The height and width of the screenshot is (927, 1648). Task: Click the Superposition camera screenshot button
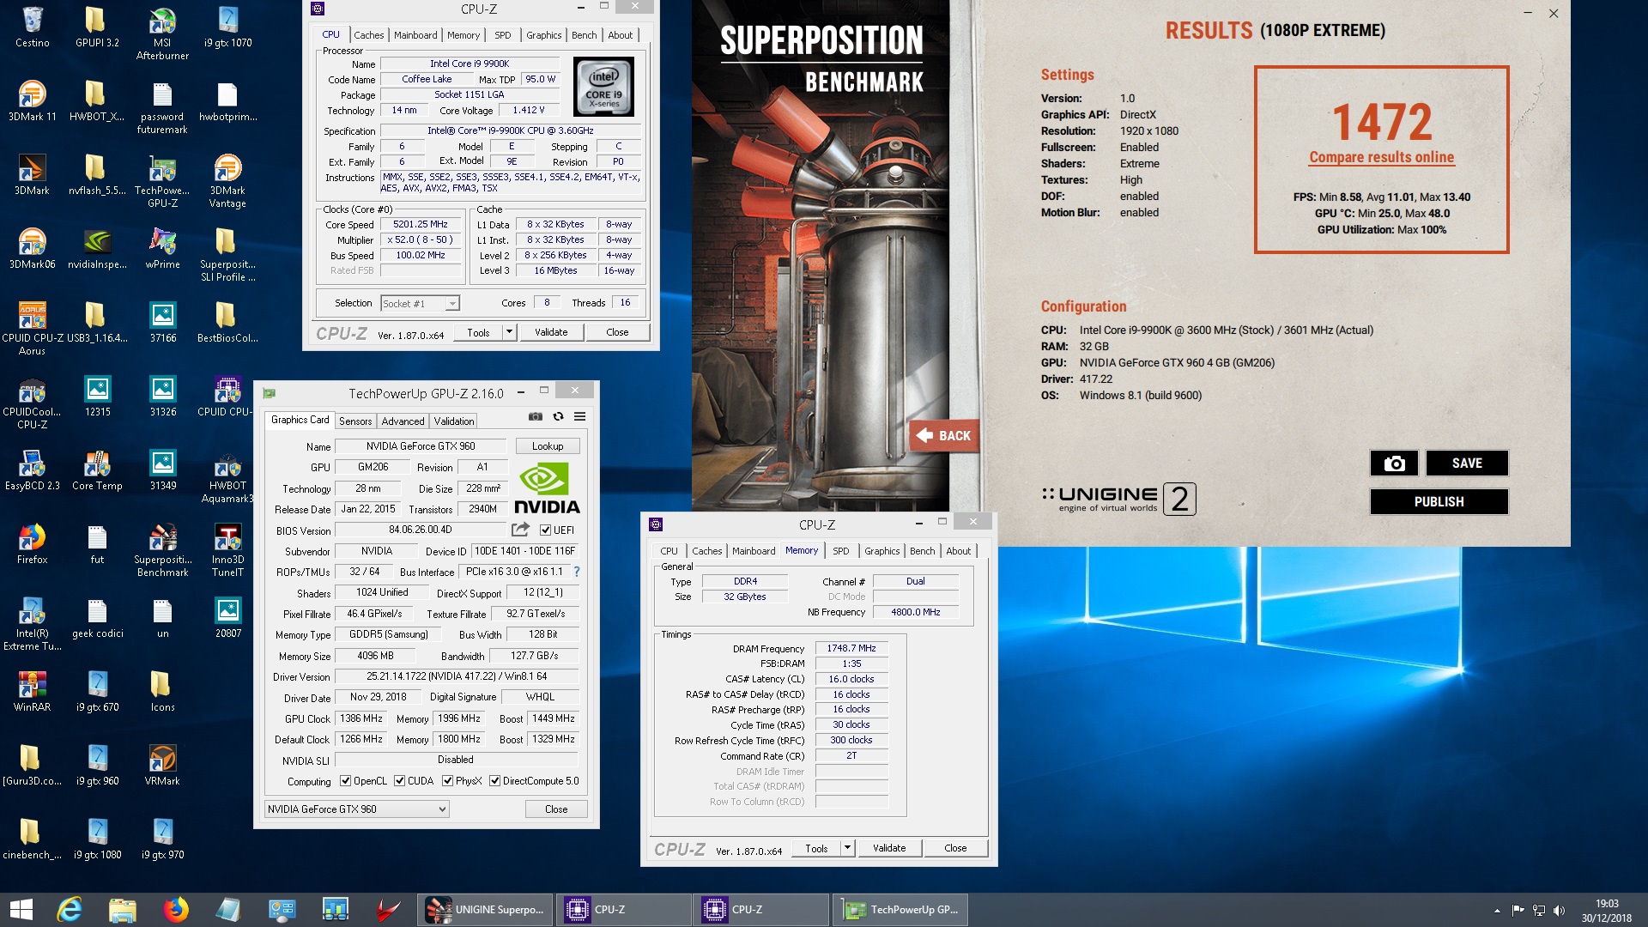1394,463
